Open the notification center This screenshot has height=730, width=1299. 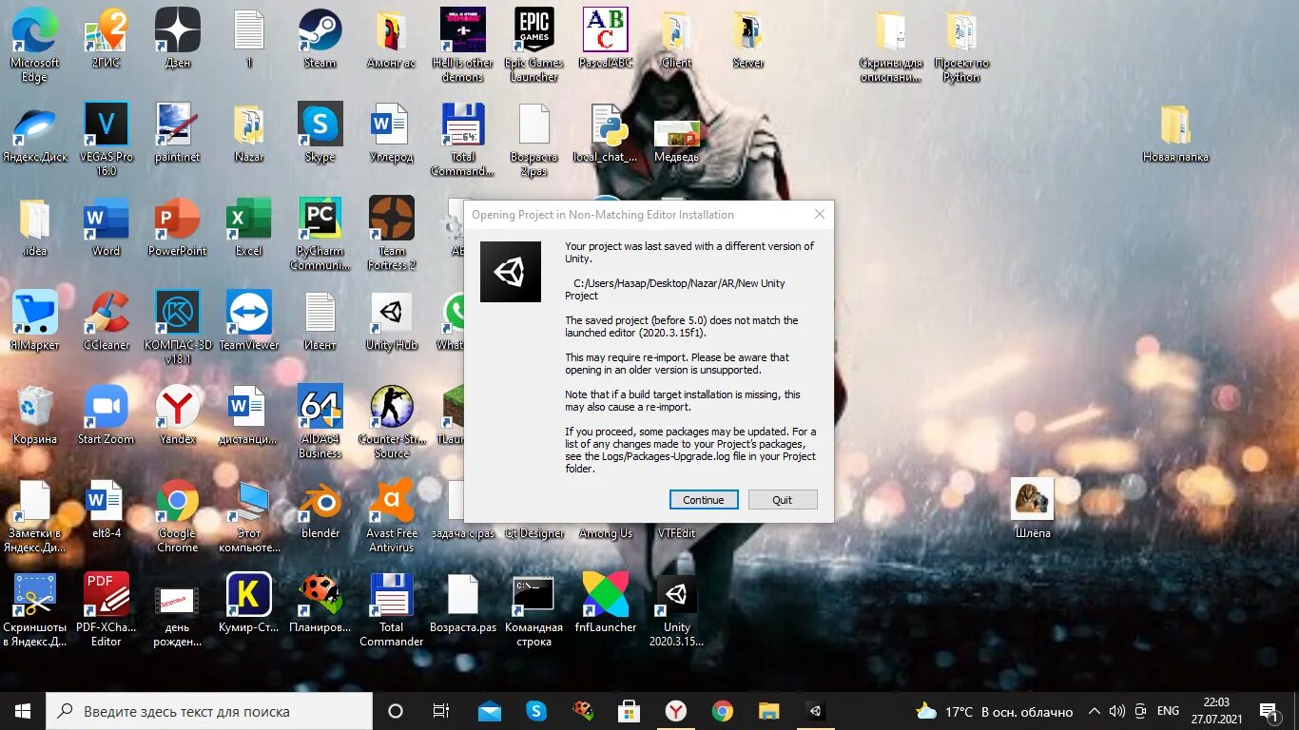click(x=1269, y=711)
